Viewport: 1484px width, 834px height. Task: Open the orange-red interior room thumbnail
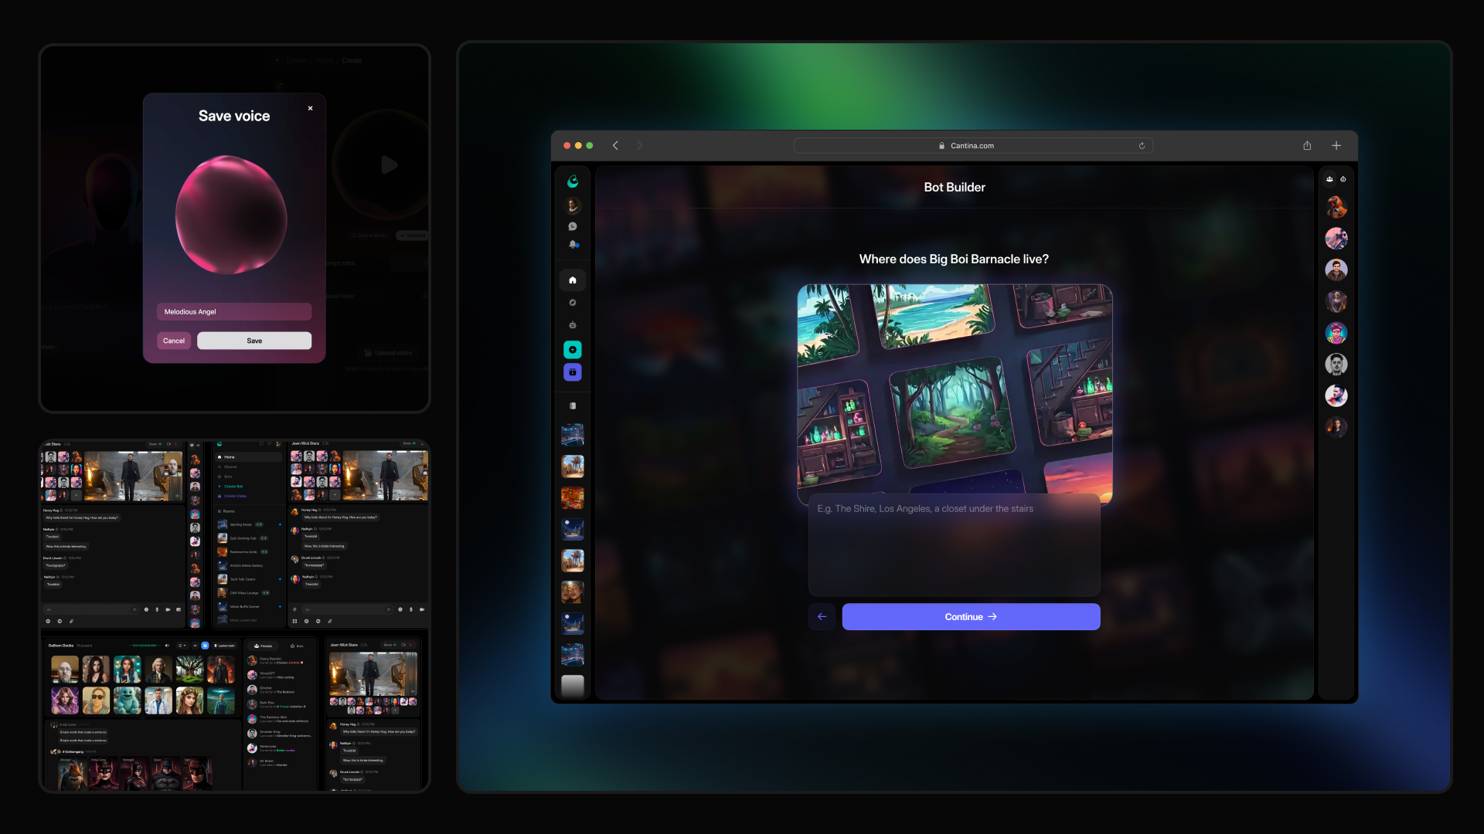click(x=573, y=498)
